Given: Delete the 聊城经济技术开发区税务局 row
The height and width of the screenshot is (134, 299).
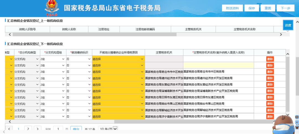Looking at the screenshot, I should pos(270,110).
